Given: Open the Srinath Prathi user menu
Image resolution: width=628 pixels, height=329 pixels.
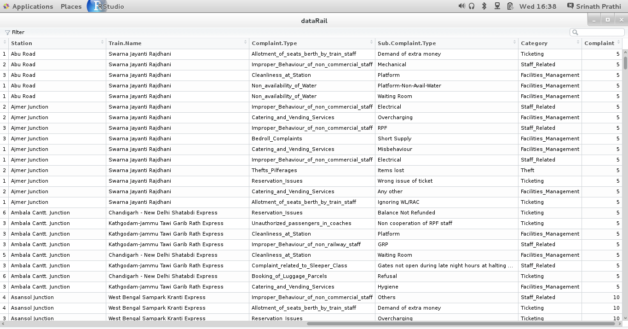Looking at the screenshot, I should tap(598, 6).
